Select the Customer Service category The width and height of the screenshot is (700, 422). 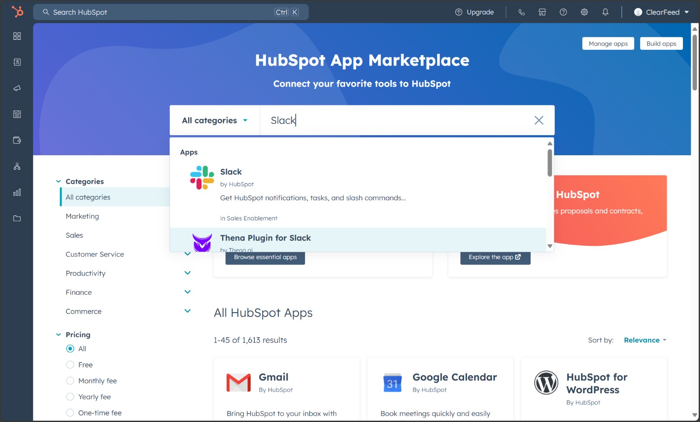click(x=95, y=255)
